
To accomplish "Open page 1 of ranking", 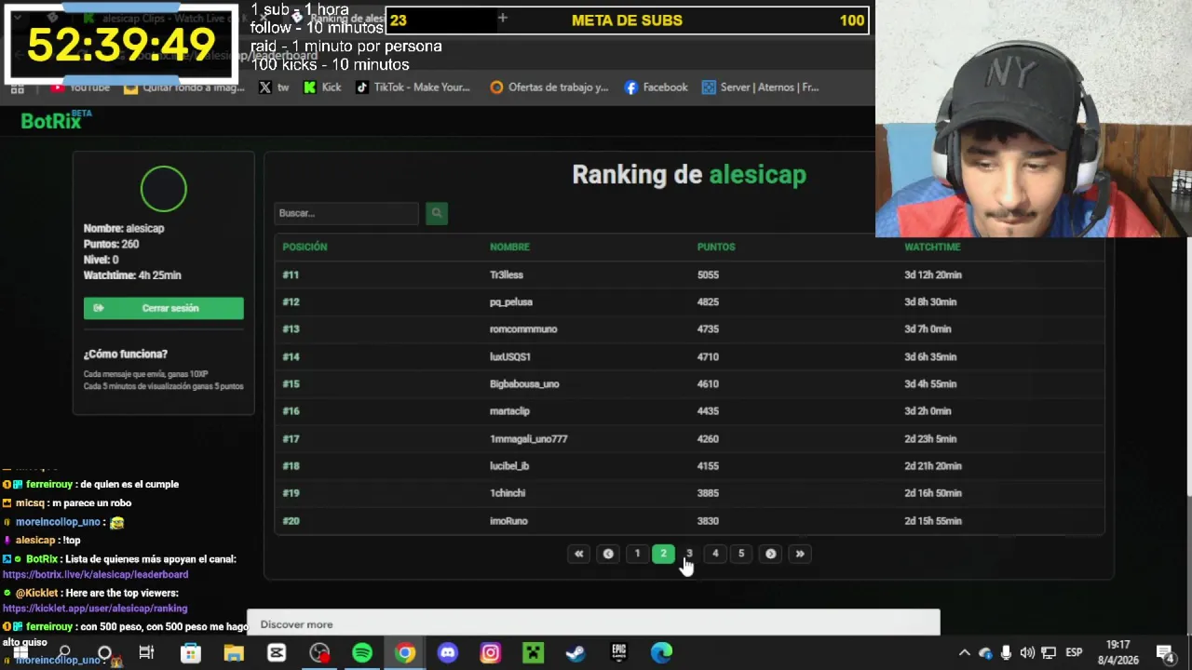I will pos(637,554).
